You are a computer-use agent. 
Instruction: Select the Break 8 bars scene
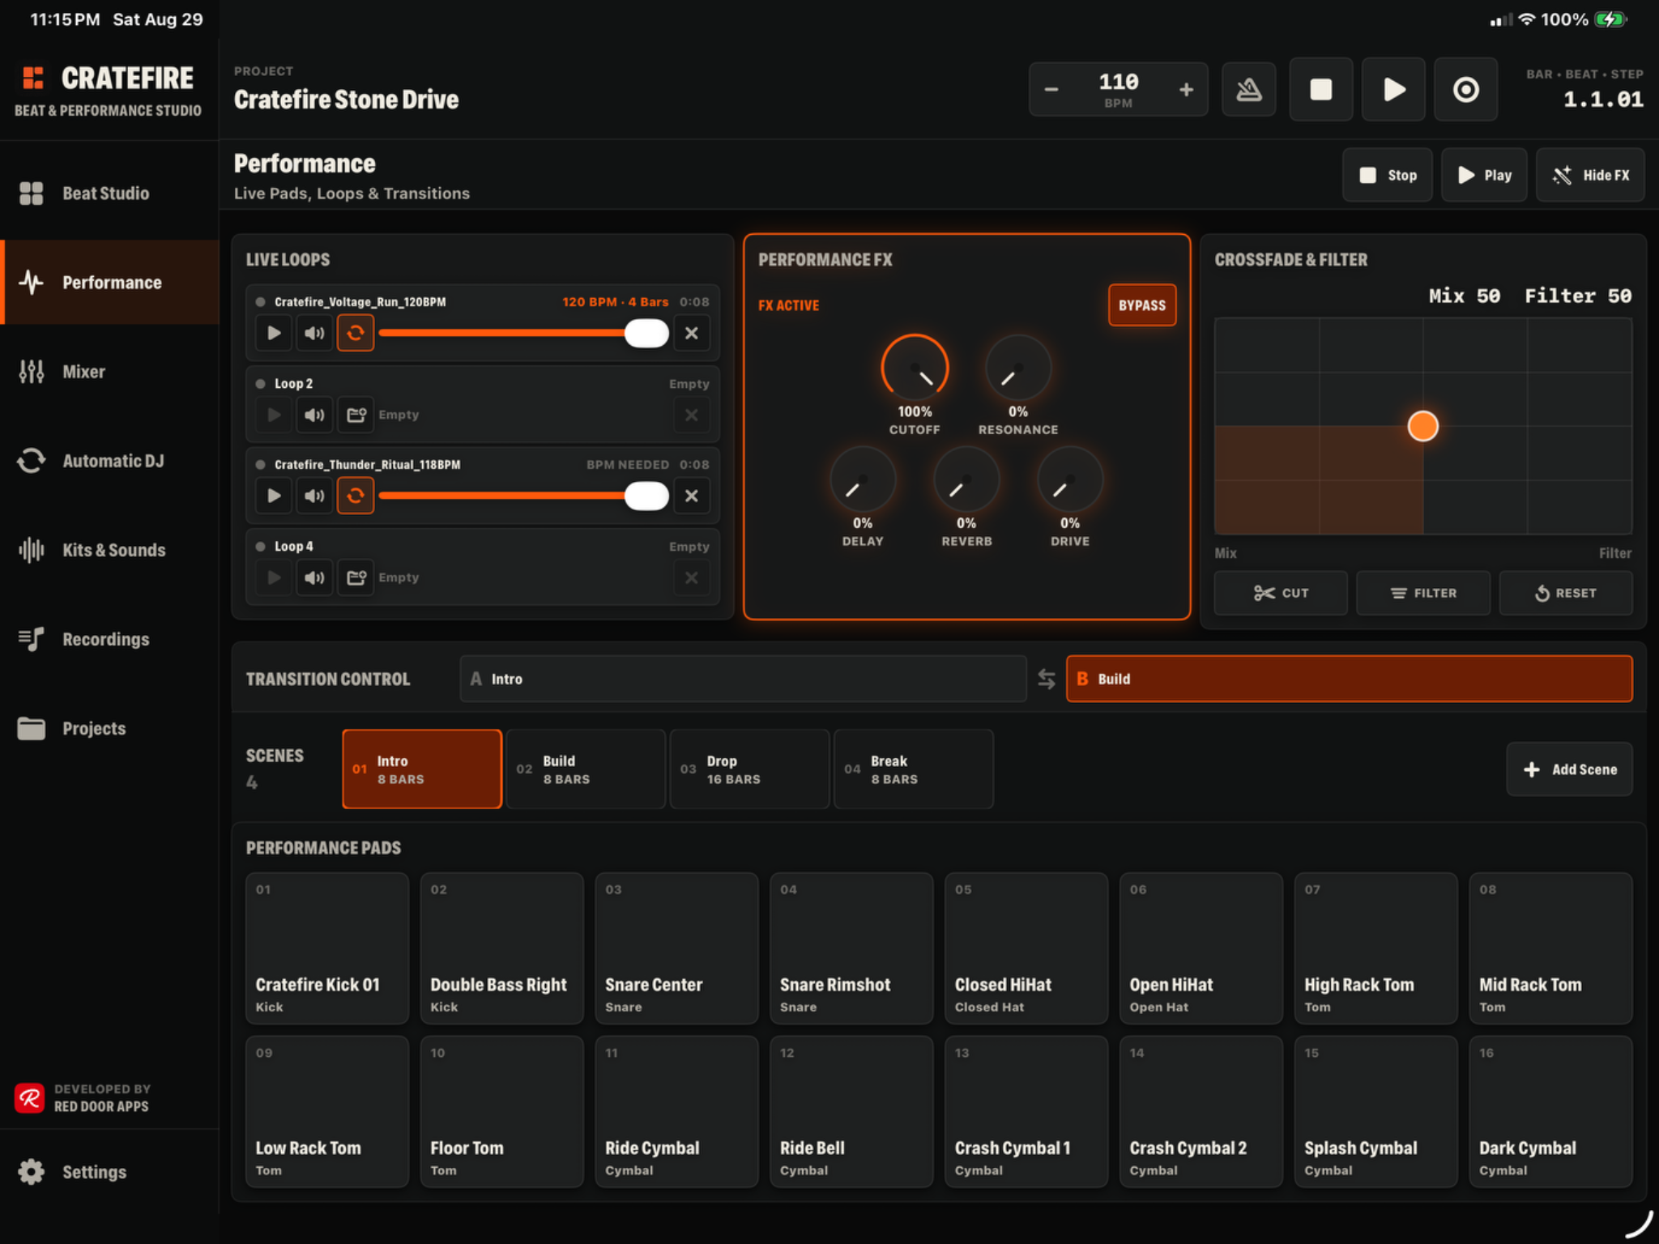pyautogui.click(x=913, y=769)
